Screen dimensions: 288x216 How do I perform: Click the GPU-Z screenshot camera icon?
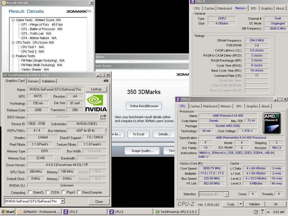coord(106,81)
